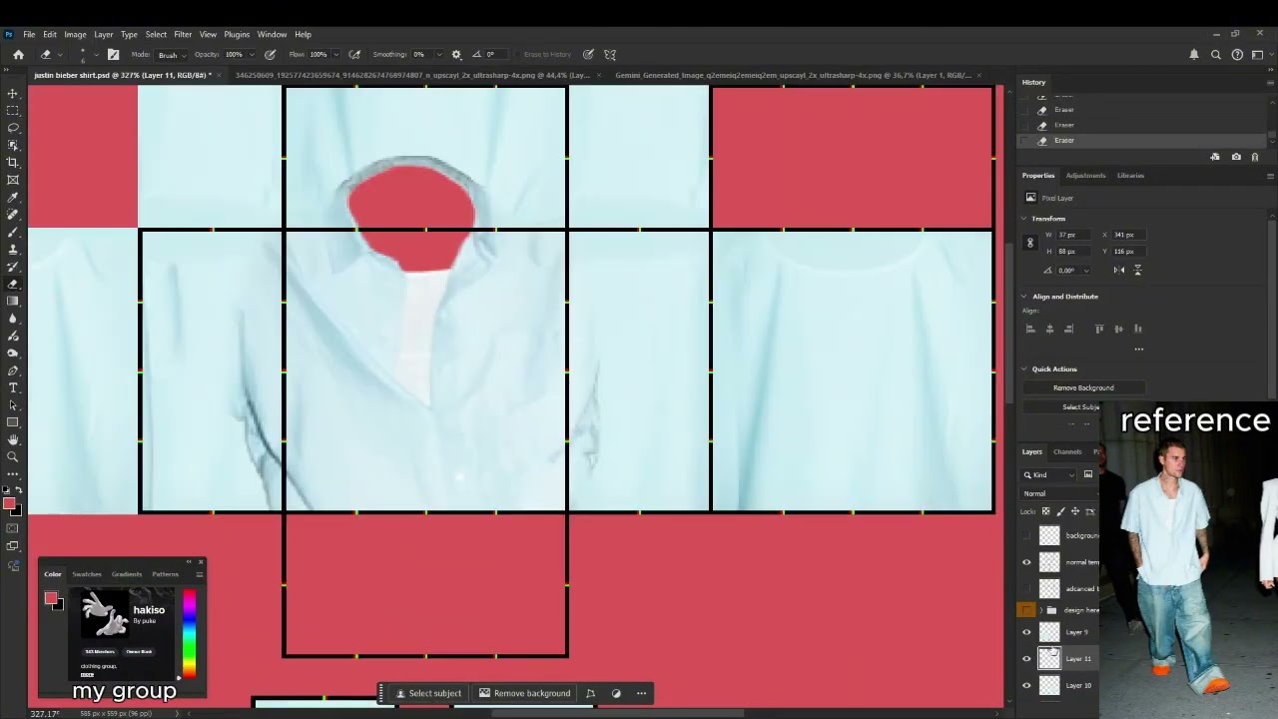
Task: Collapse the Align and Distribute section
Action: point(1023,297)
